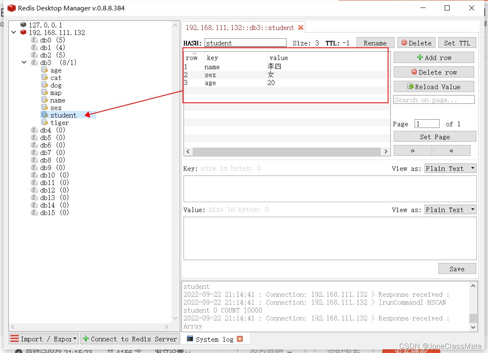
Task: Click the key icon beside student
Action: click(x=45, y=115)
